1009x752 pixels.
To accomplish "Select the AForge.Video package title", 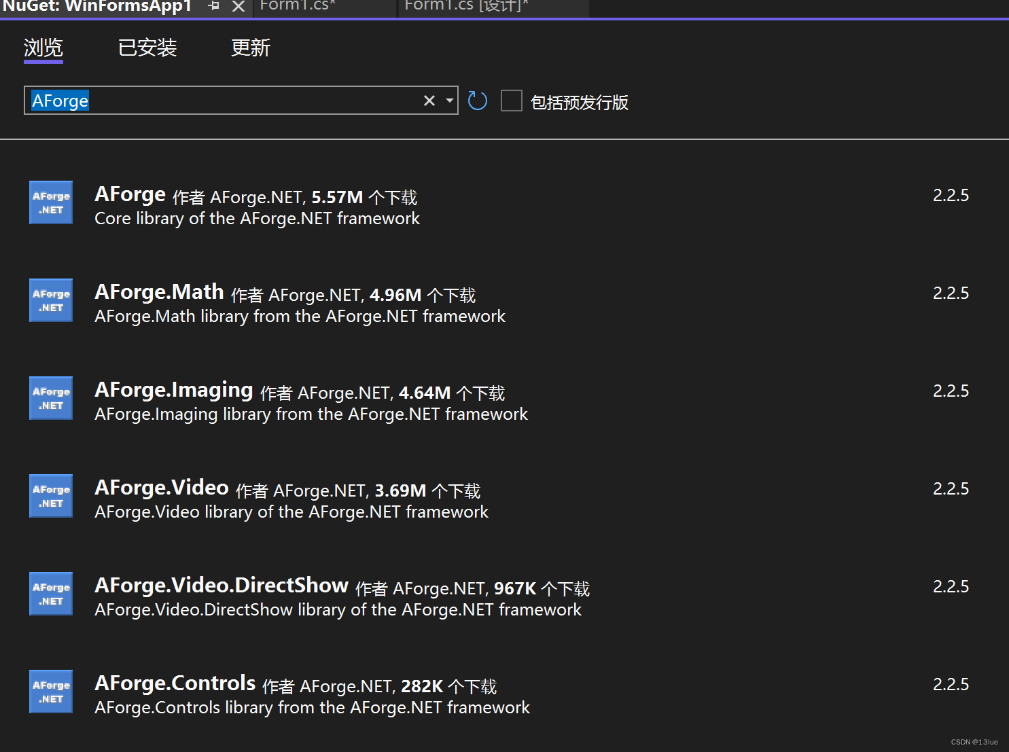I will tap(162, 488).
